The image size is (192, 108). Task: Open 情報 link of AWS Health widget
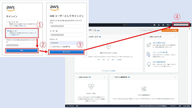tap(90, 77)
